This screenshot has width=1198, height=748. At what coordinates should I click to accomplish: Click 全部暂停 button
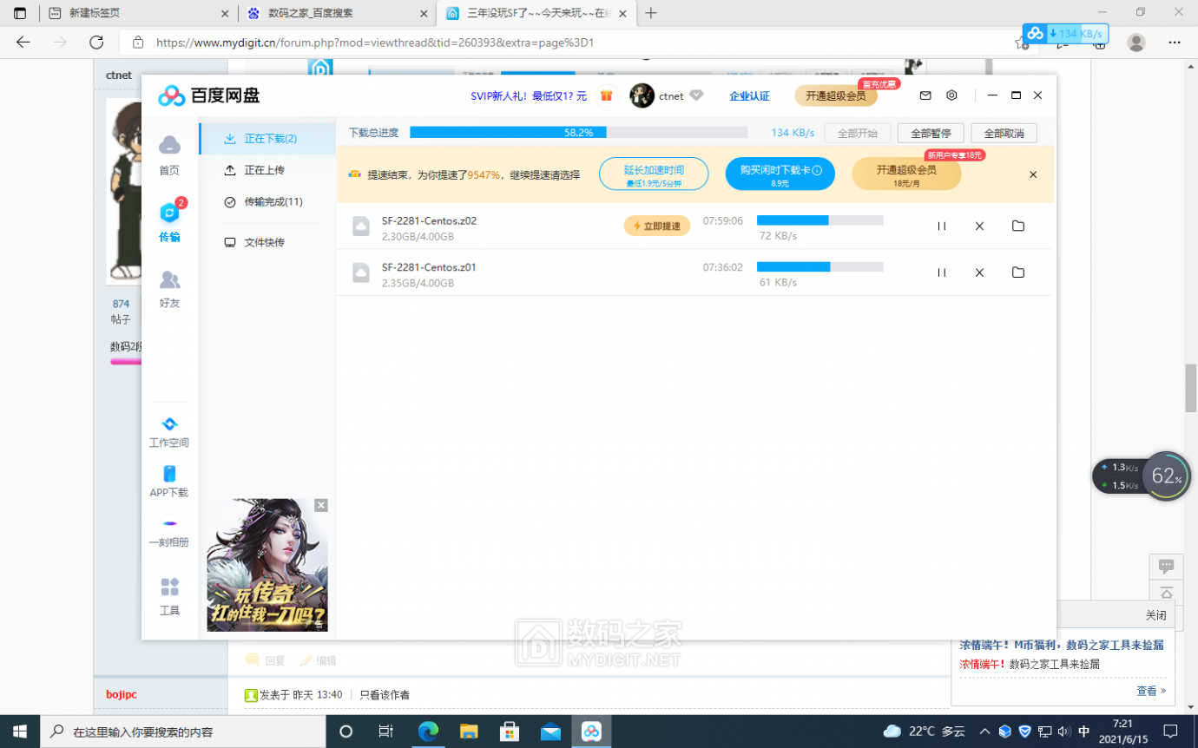(931, 134)
